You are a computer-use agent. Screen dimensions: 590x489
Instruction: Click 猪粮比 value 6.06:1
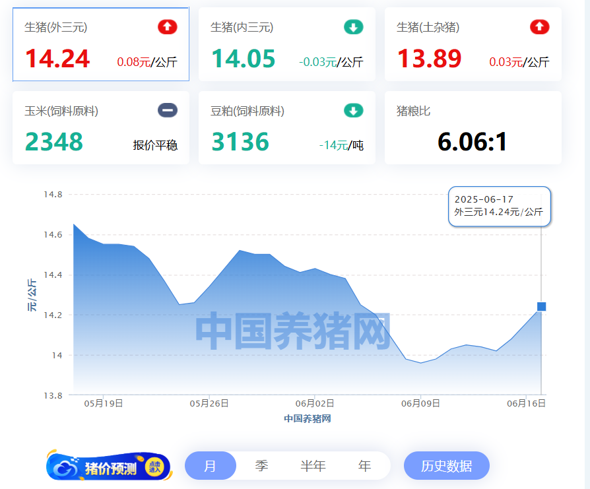tap(473, 142)
